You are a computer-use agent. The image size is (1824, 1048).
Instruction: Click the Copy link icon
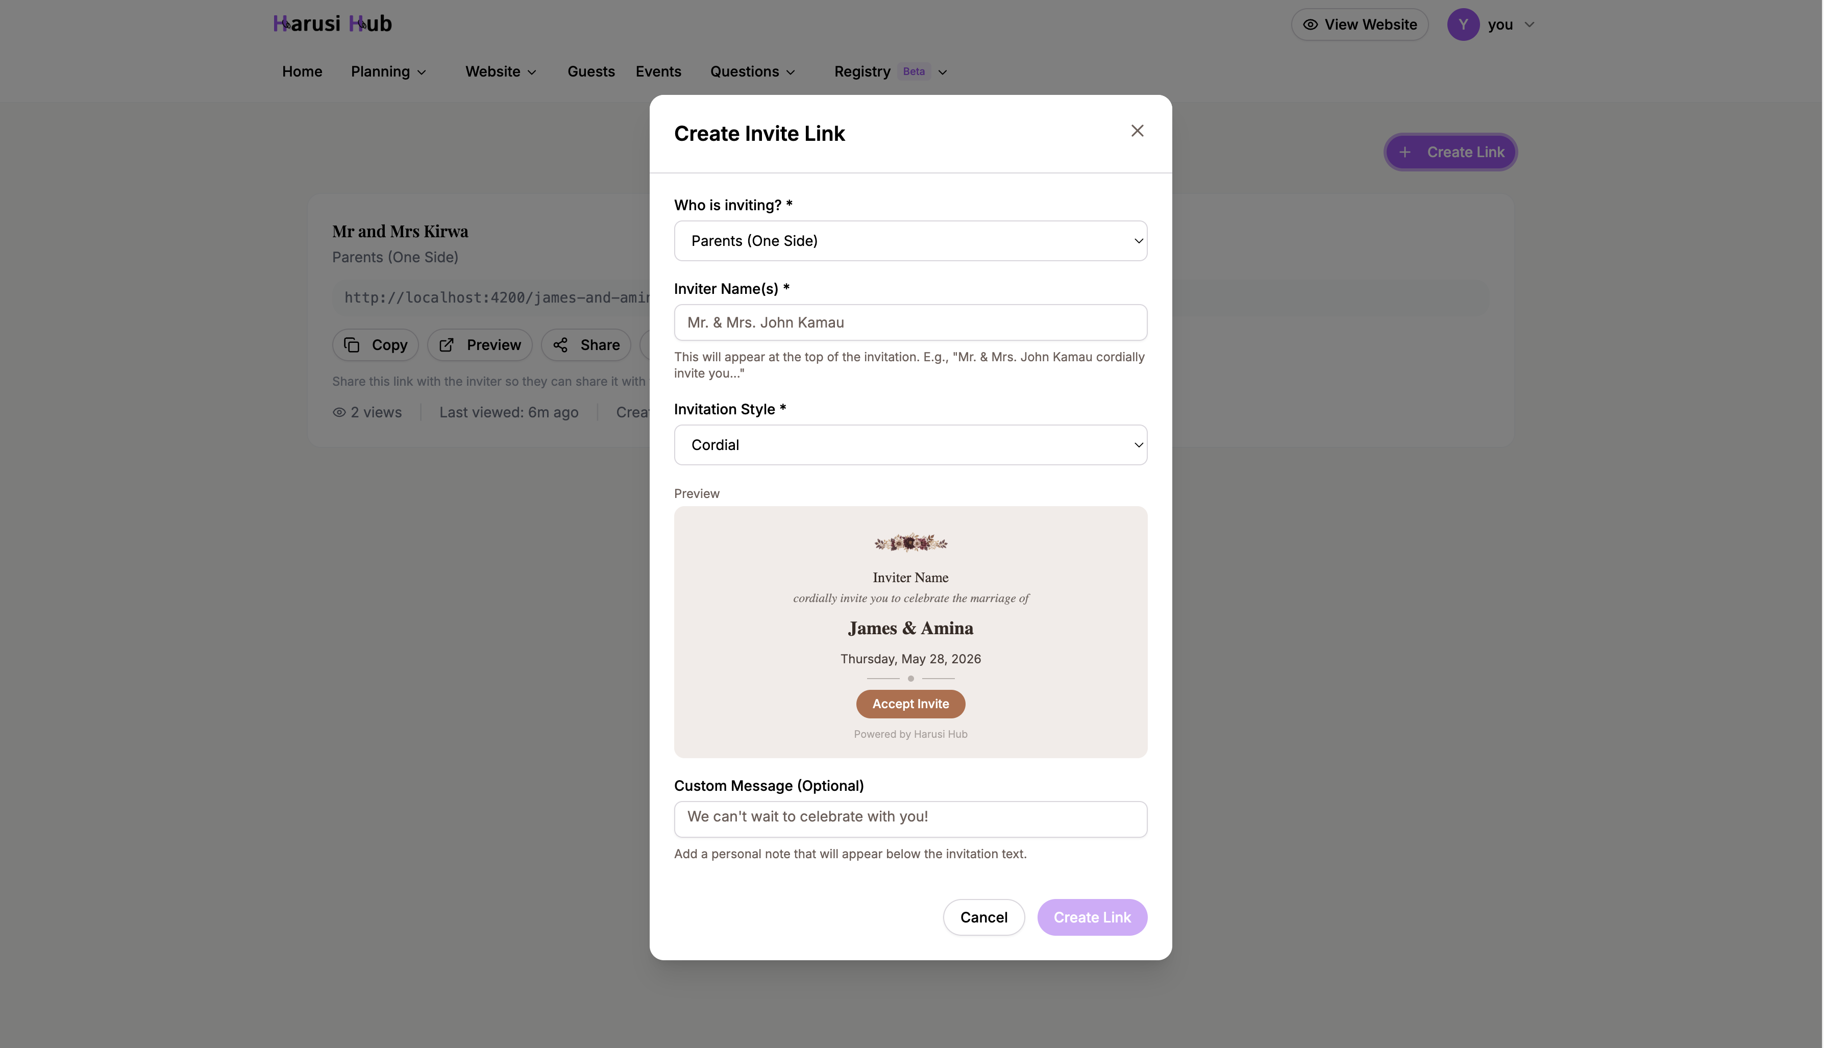click(x=352, y=345)
